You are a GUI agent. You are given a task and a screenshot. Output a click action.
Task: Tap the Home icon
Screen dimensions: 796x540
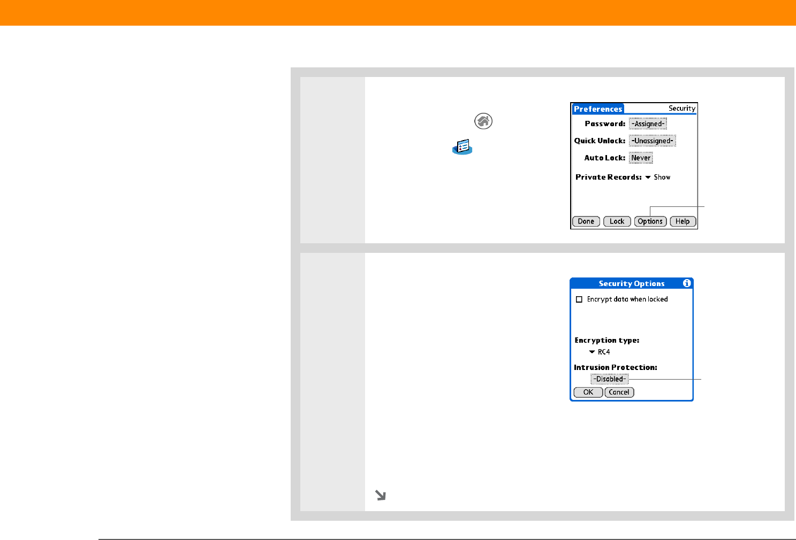point(483,121)
